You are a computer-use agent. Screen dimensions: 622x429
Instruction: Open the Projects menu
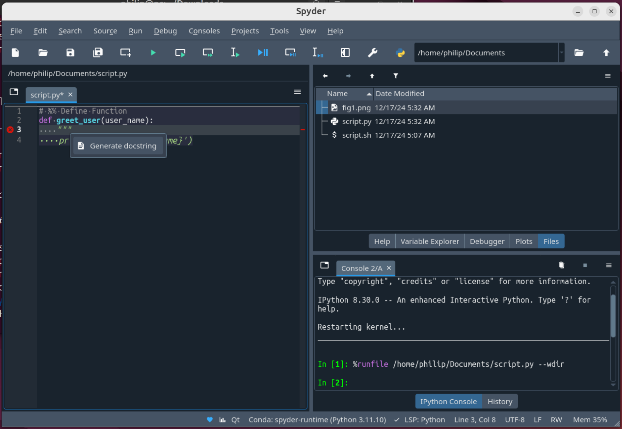coord(245,31)
